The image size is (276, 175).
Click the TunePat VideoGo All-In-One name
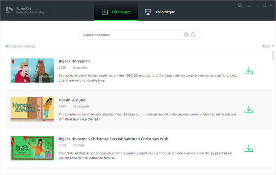pyautogui.click(x=30, y=10)
